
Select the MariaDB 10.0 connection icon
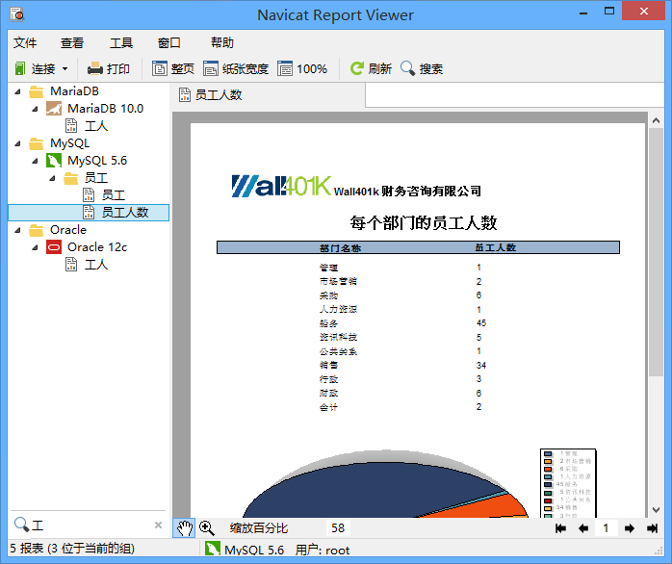[x=54, y=109]
